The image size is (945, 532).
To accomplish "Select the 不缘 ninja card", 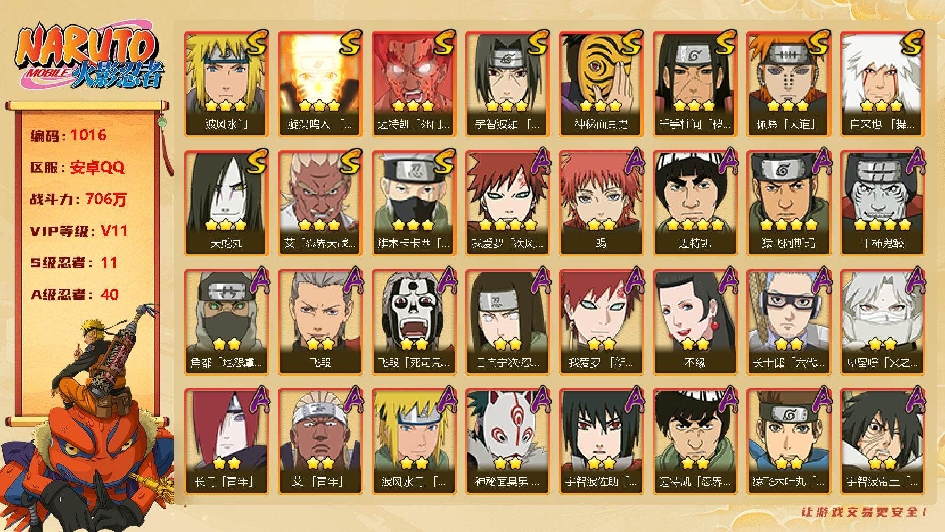I will [695, 322].
